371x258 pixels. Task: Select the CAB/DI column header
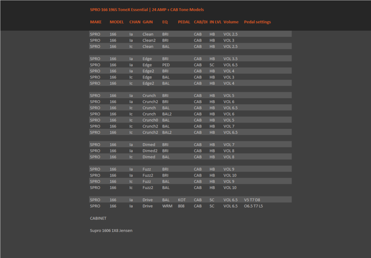coord(201,22)
